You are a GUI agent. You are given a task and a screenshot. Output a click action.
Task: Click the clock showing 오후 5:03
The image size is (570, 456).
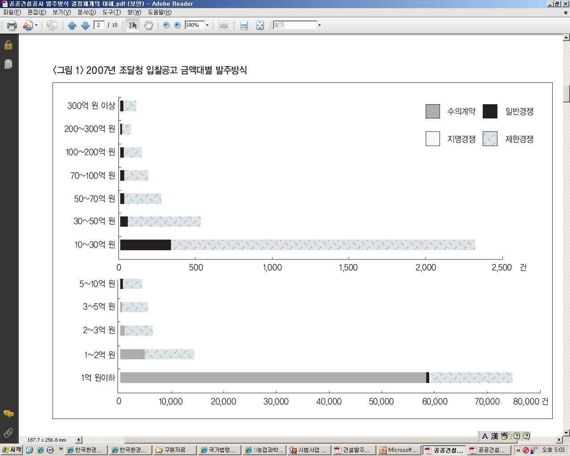(554, 450)
